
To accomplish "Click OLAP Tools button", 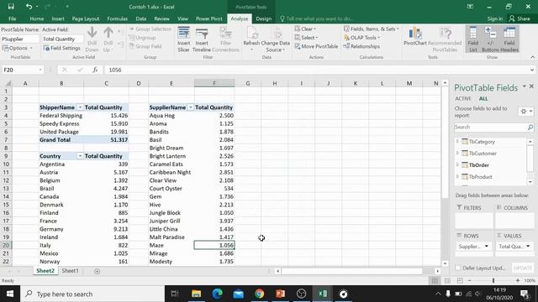I will [x=361, y=38].
